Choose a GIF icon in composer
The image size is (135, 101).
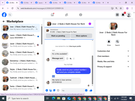point(58,90)
